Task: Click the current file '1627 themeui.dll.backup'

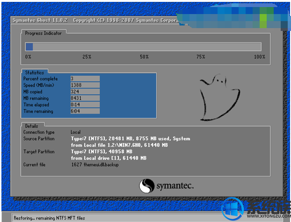Action: point(95,164)
